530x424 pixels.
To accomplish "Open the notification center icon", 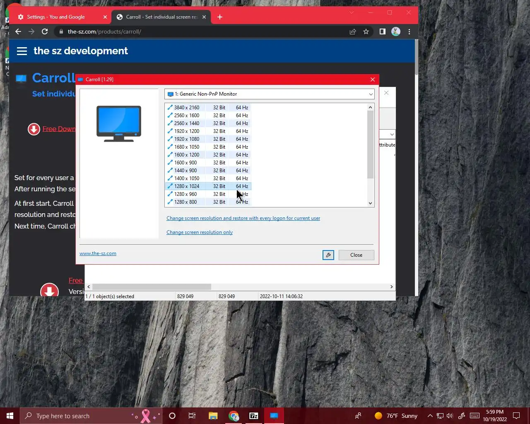I will click(x=516, y=416).
